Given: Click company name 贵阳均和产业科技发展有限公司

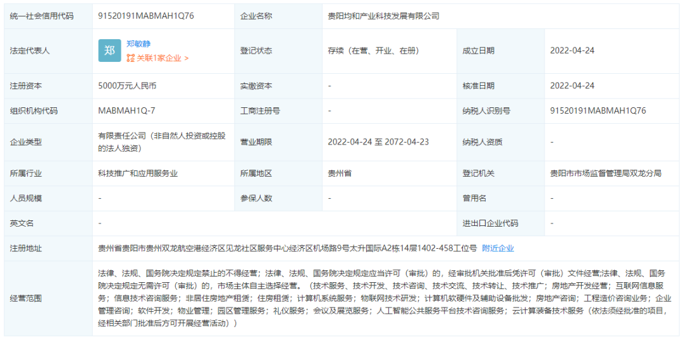Looking at the screenshot, I should click(x=383, y=16).
